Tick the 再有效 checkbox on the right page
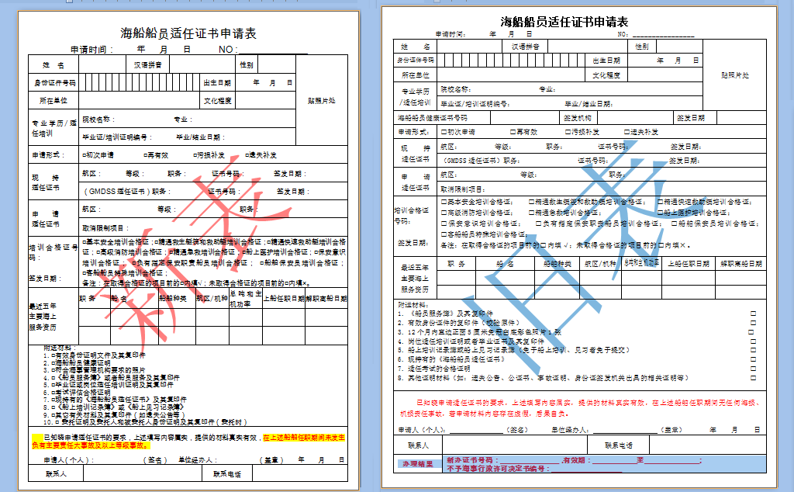 point(513,132)
